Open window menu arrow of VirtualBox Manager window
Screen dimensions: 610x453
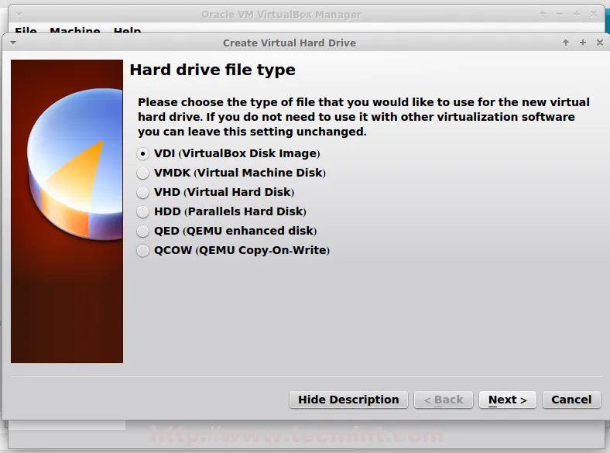(13, 14)
